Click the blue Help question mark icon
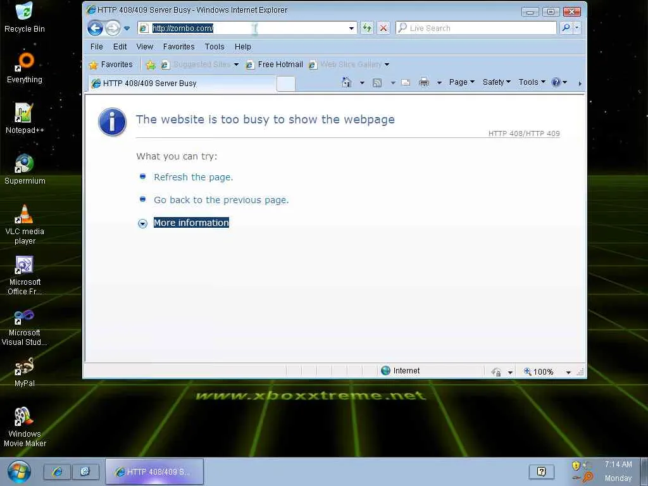The image size is (648, 486). 556,82
